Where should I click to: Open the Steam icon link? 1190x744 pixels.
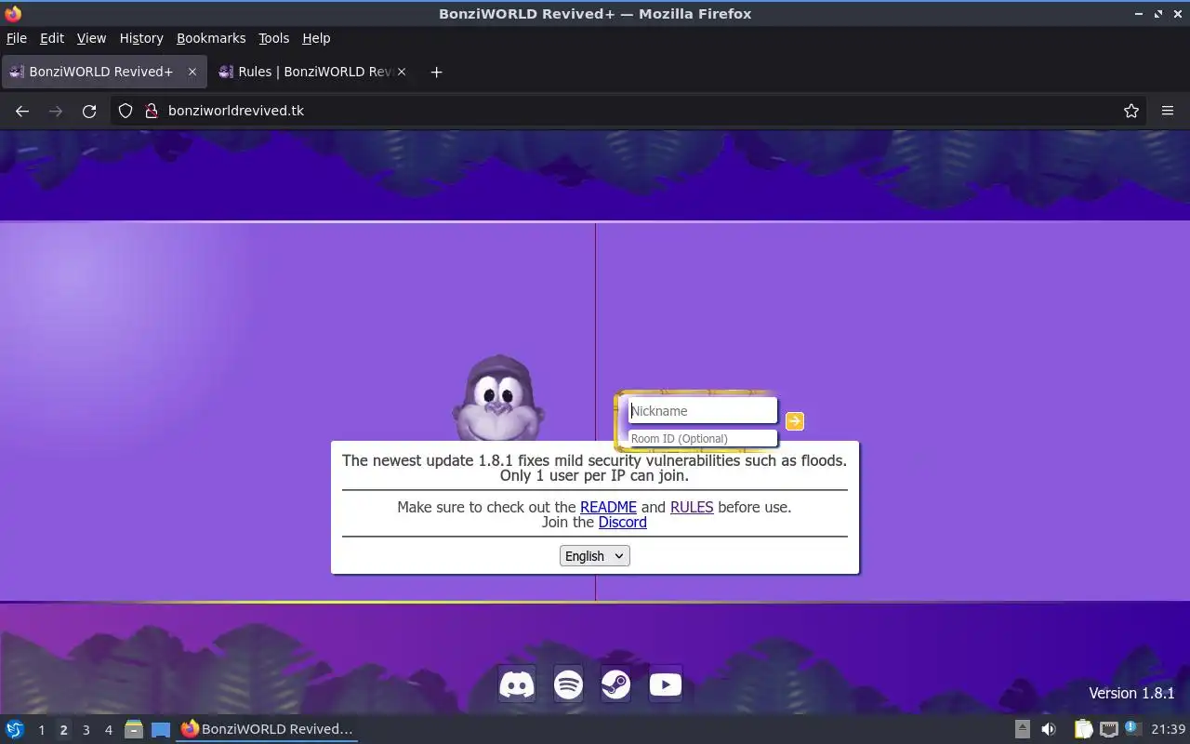[x=615, y=685]
